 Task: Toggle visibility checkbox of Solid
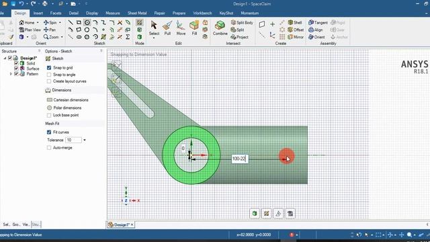(x=16, y=63)
